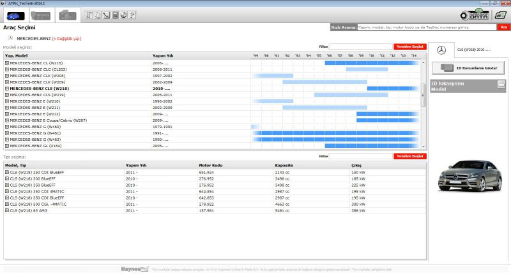Image resolution: width=511 pixels, height=274 pixels.
Task: Click the model list scrollbar down arrow
Action: pos(423,147)
